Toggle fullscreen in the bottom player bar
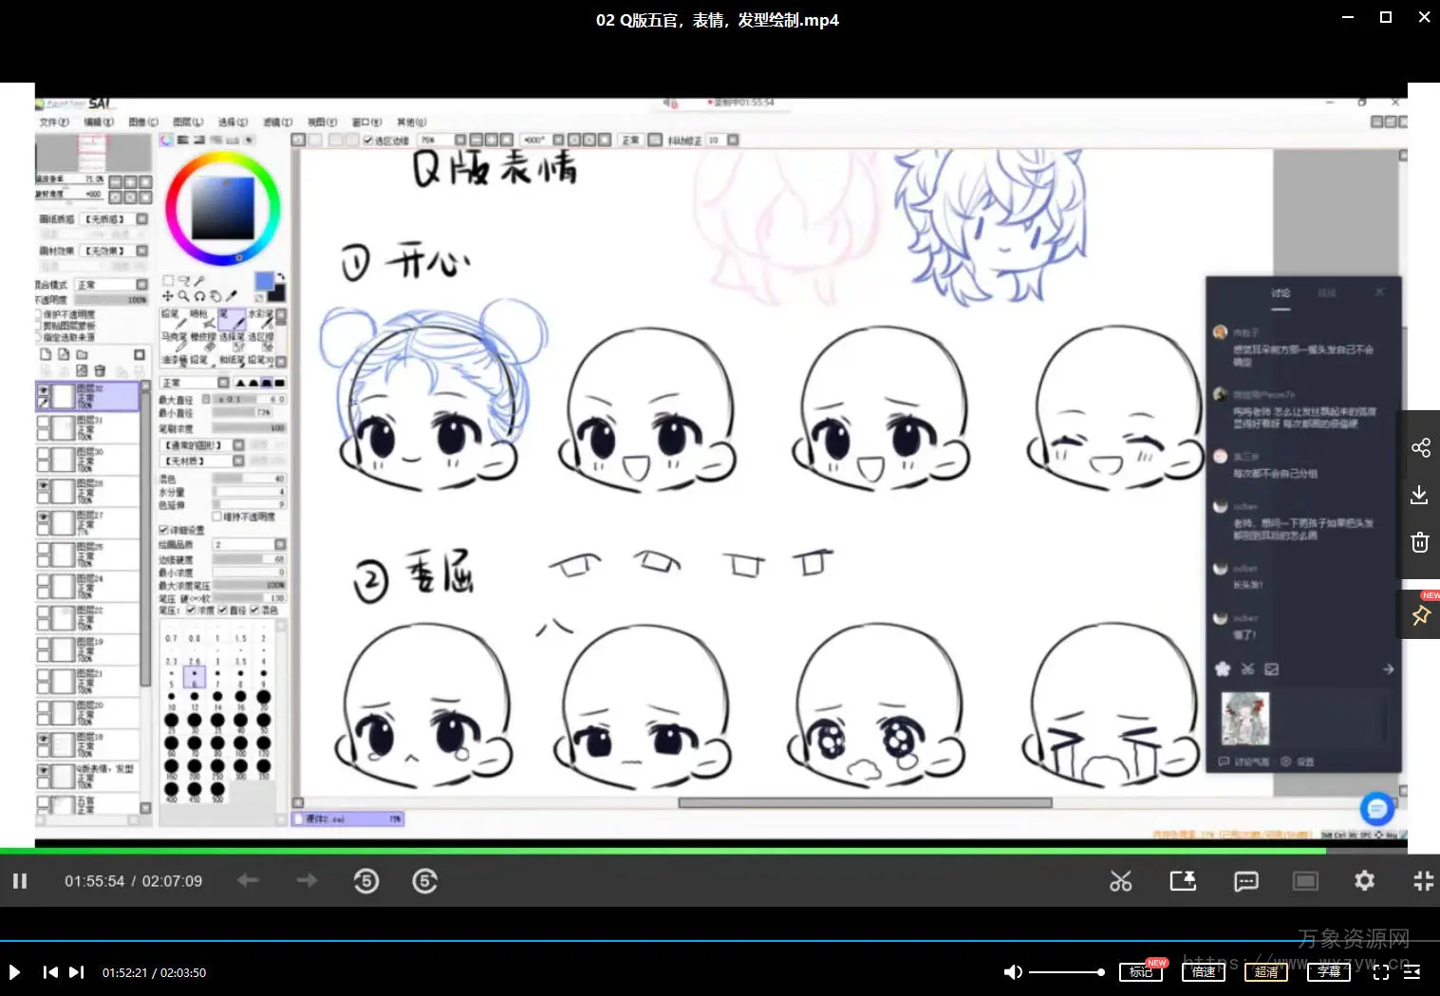Screen dimensions: 1440x996 (x=1381, y=972)
